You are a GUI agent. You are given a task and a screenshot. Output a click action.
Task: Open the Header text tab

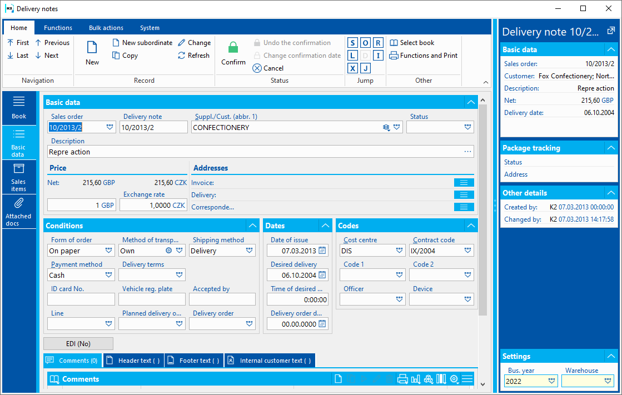133,361
